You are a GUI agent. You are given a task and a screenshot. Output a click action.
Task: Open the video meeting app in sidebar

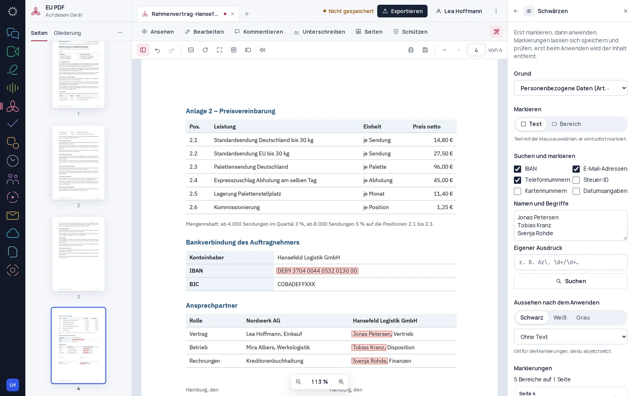[x=13, y=51]
